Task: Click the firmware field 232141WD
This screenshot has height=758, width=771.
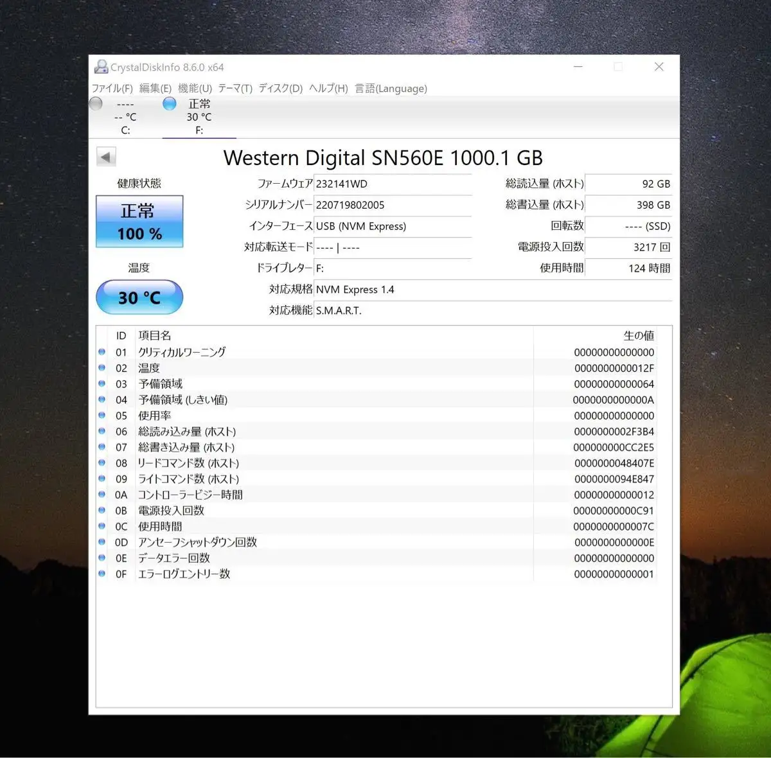Action: [393, 184]
